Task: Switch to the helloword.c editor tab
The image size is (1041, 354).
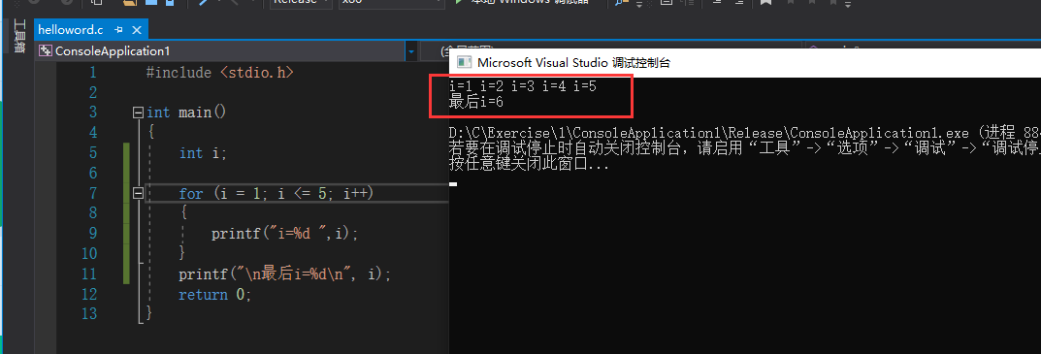Action: pyautogui.click(x=71, y=30)
